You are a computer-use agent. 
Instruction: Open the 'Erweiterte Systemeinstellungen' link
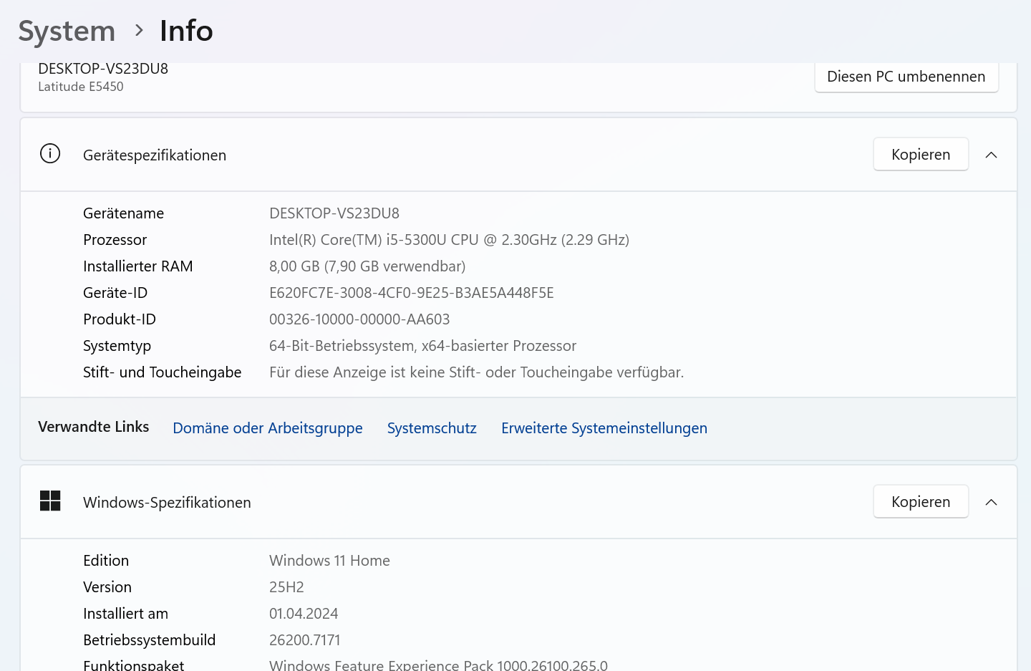[x=604, y=428]
